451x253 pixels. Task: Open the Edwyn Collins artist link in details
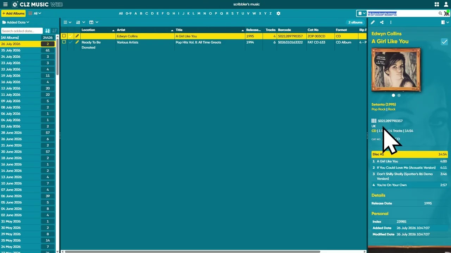387,34
